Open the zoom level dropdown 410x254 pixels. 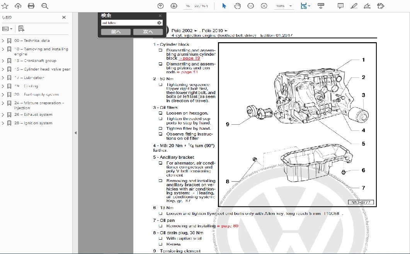(x=291, y=6)
